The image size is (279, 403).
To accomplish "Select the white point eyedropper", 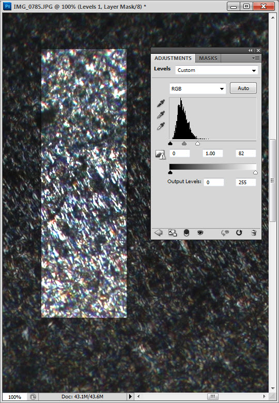I will point(161,126).
